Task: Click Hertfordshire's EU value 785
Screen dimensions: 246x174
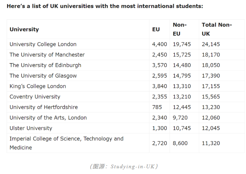Action: tap(157, 107)
